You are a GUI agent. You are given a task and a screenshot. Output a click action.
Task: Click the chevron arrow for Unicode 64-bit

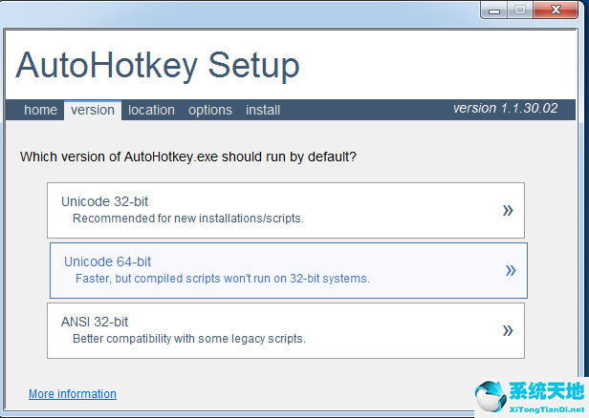point(511,270)
